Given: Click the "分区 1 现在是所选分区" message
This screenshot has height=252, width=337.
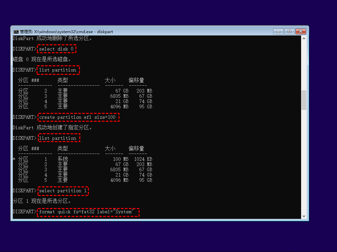Looking at the screenshot, I should click(x=42, y=201).
